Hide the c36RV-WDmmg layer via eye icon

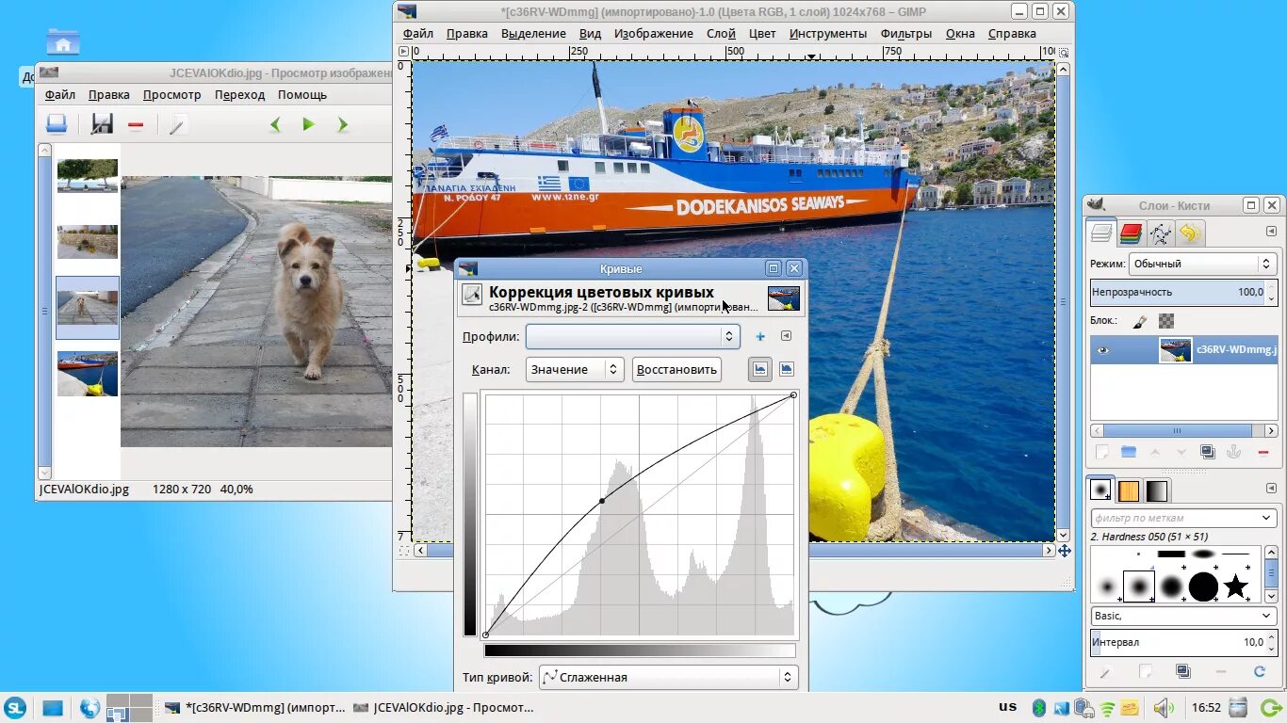pos(1102,350)
